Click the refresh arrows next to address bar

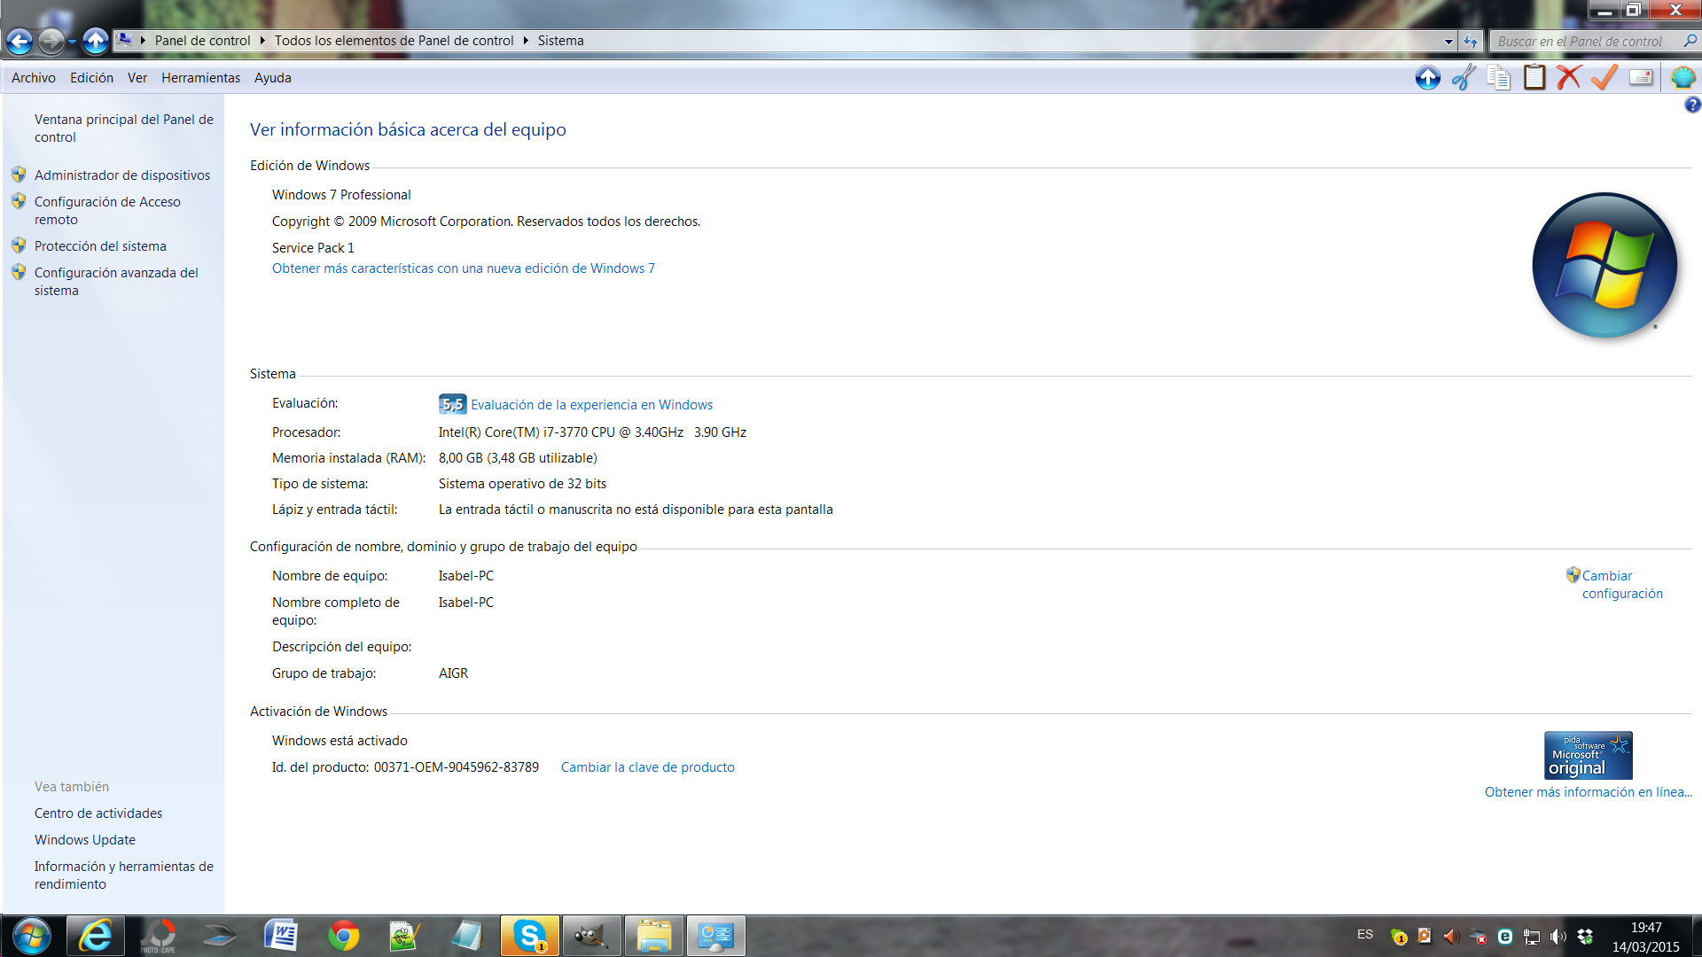(x=1471, y=41)
